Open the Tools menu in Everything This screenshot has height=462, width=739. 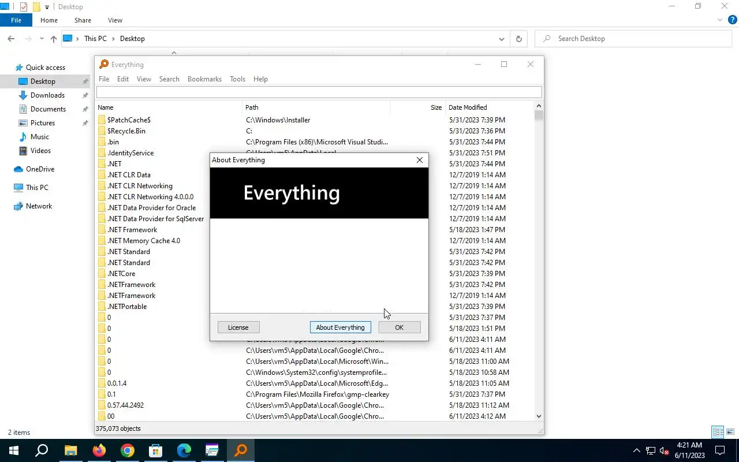tap(237, 79)
